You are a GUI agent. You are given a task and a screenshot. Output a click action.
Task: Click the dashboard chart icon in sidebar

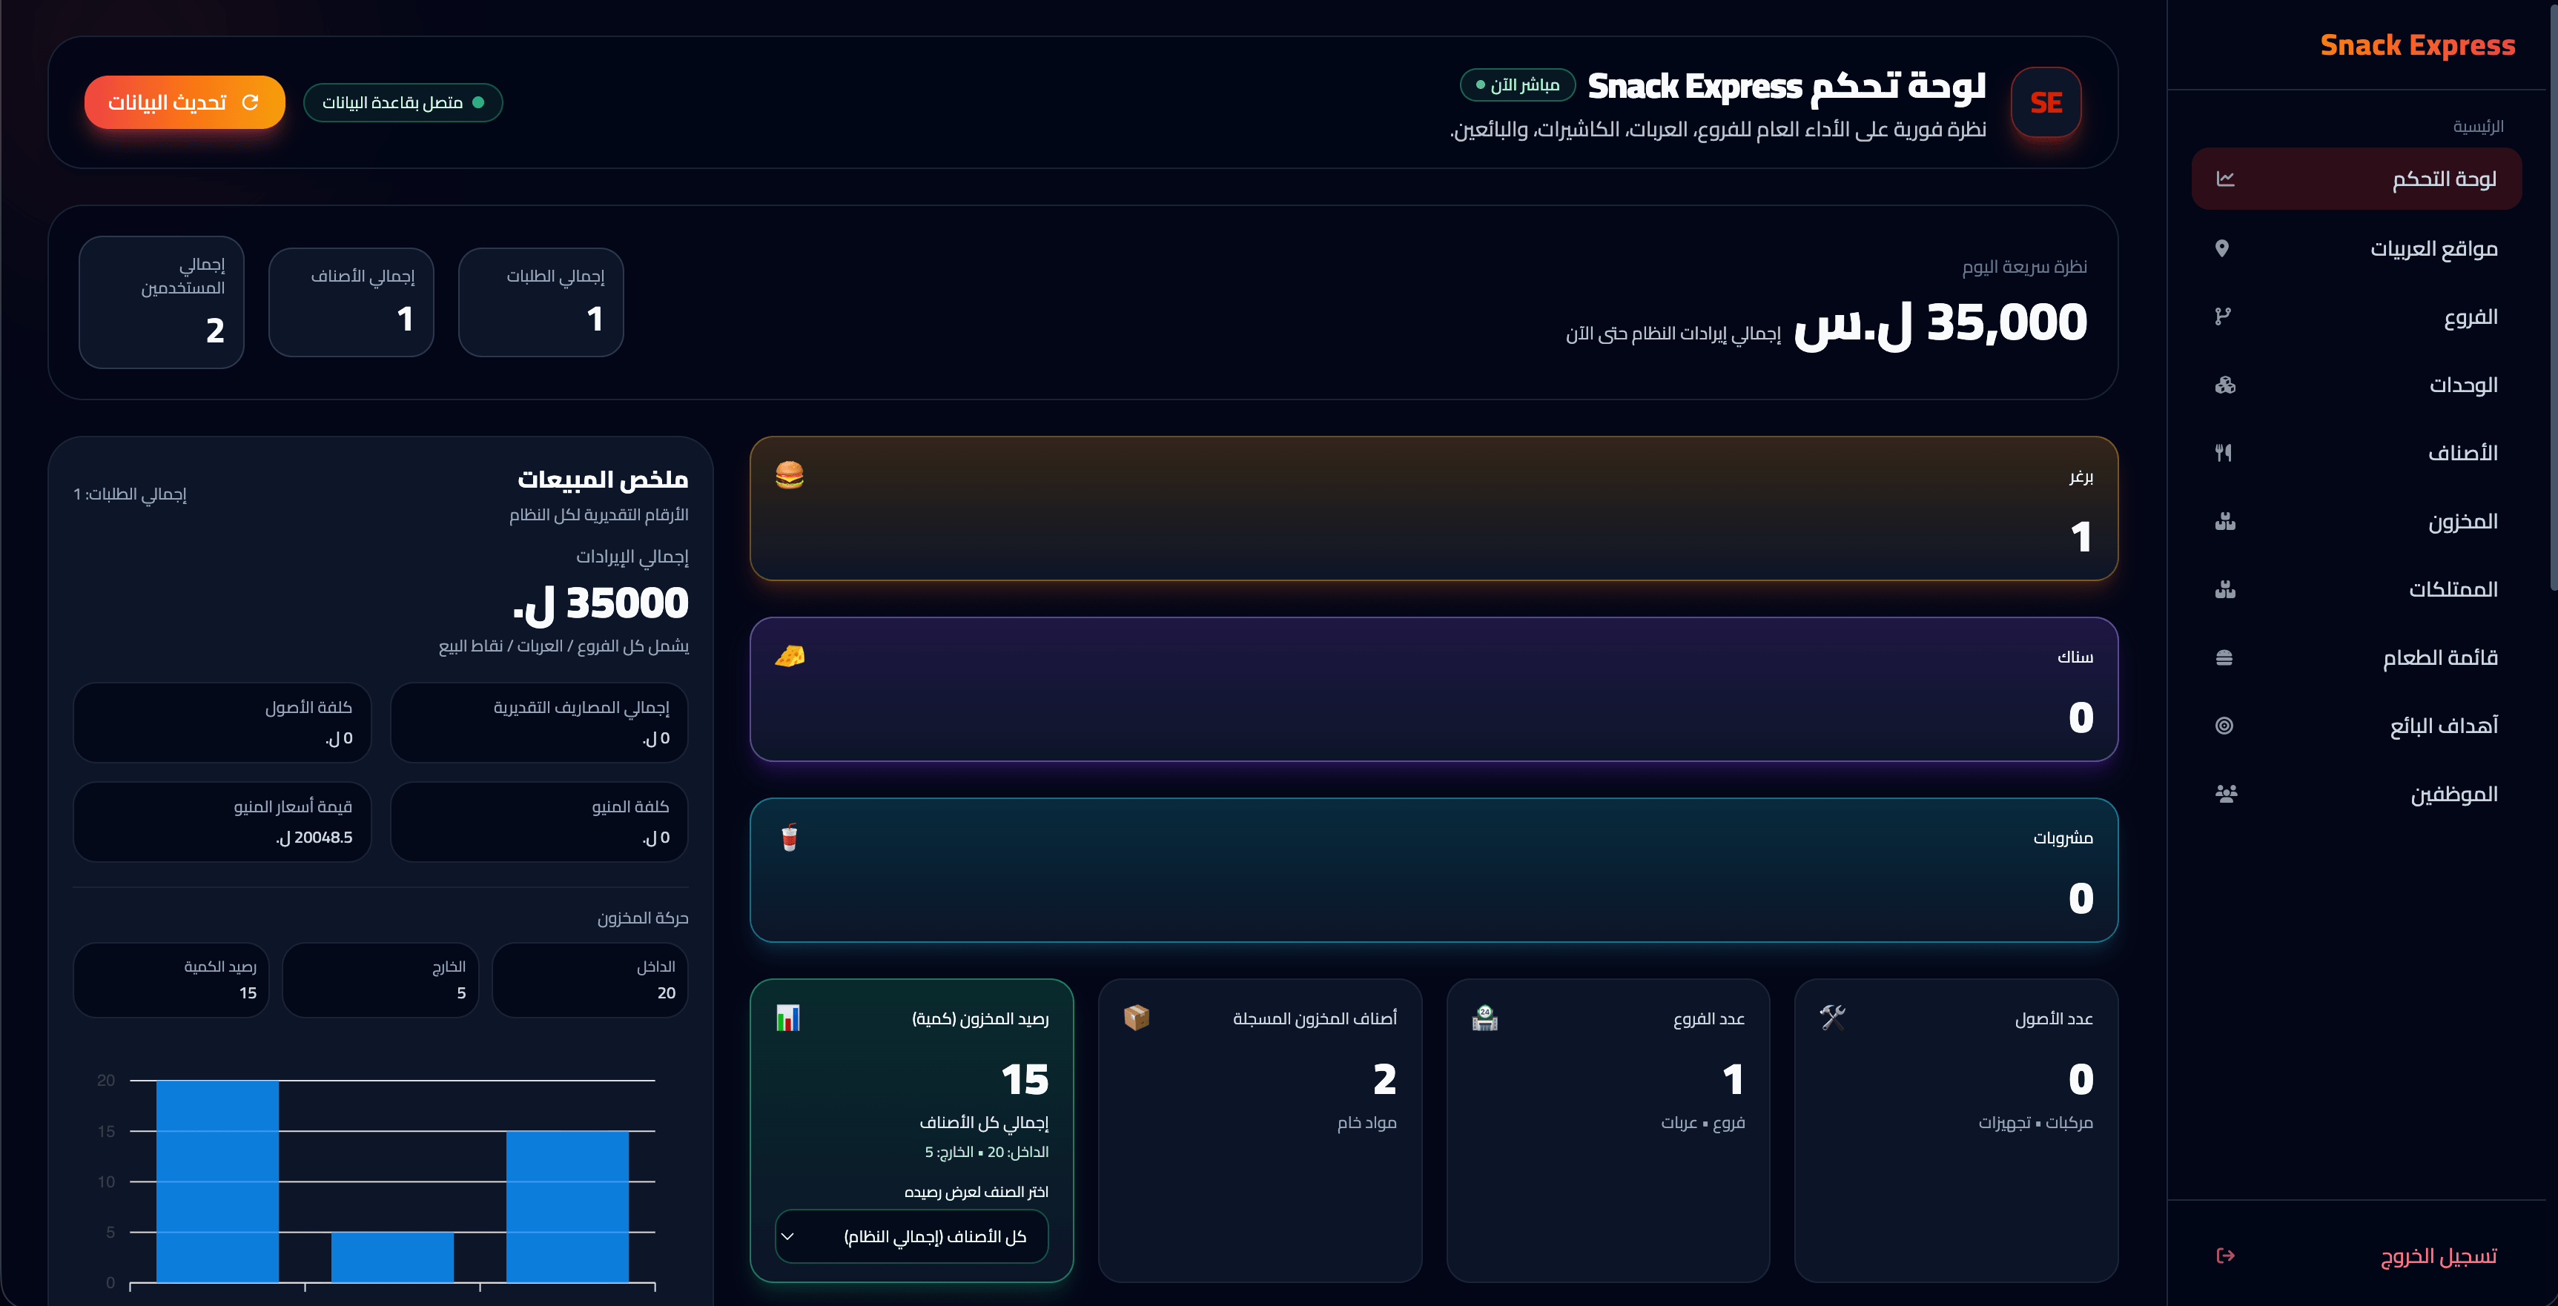coord(2225,179)
